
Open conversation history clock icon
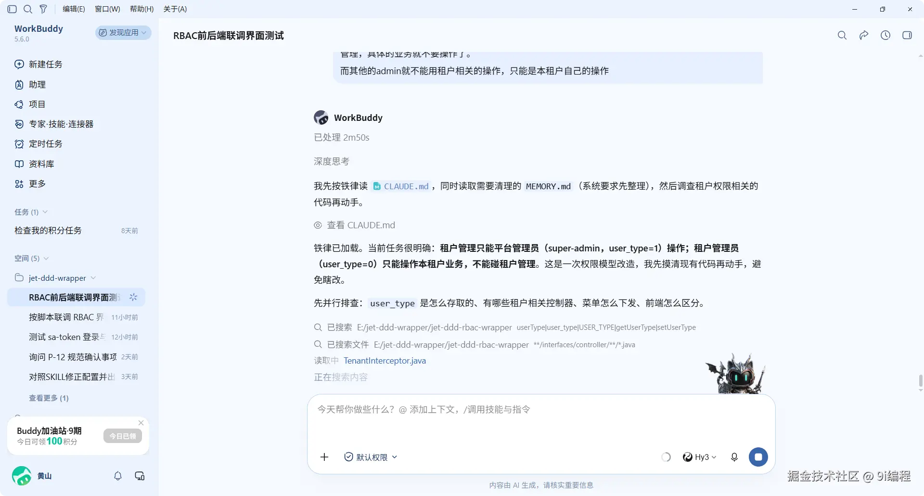coord(885,35)
